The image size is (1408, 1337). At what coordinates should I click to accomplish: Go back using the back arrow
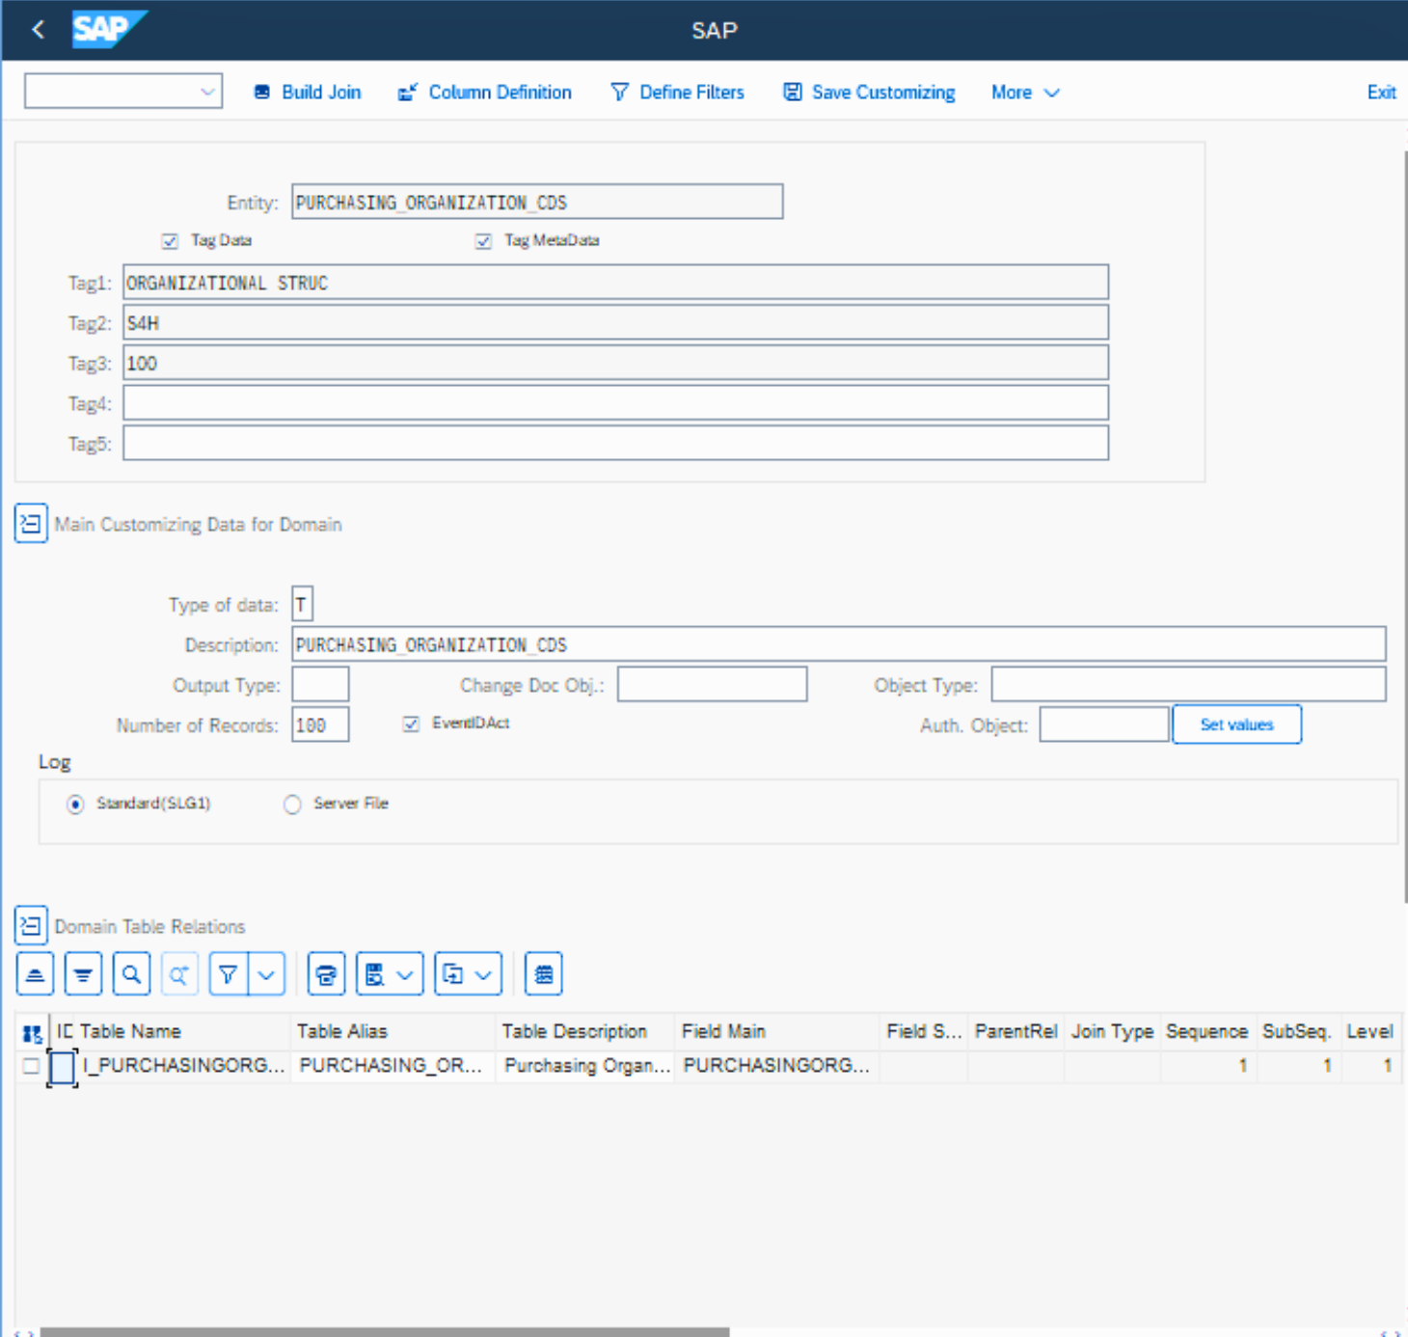(39, 30)
